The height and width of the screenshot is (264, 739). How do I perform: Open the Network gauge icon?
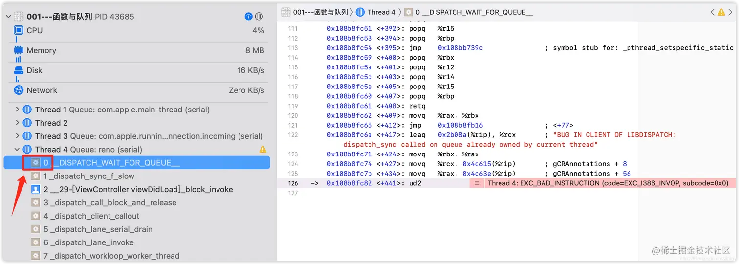(x=19, y=90)
